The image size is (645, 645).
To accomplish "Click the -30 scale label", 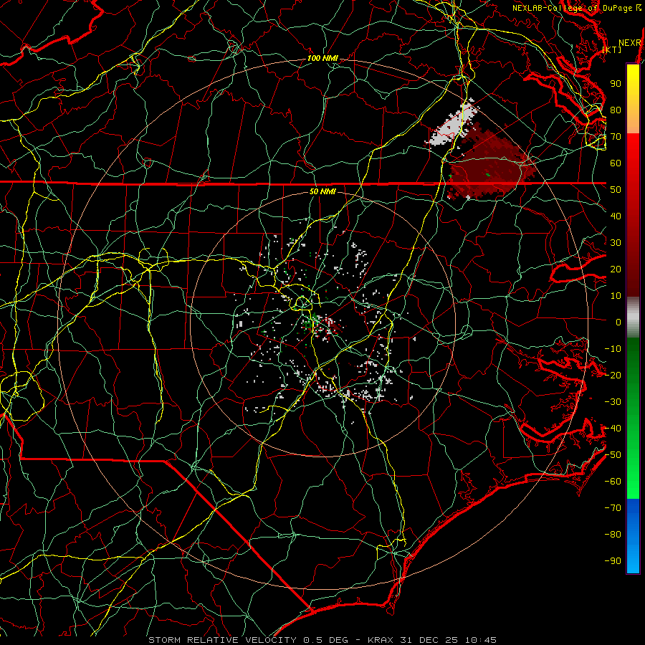I will click(x=613, y=402).
